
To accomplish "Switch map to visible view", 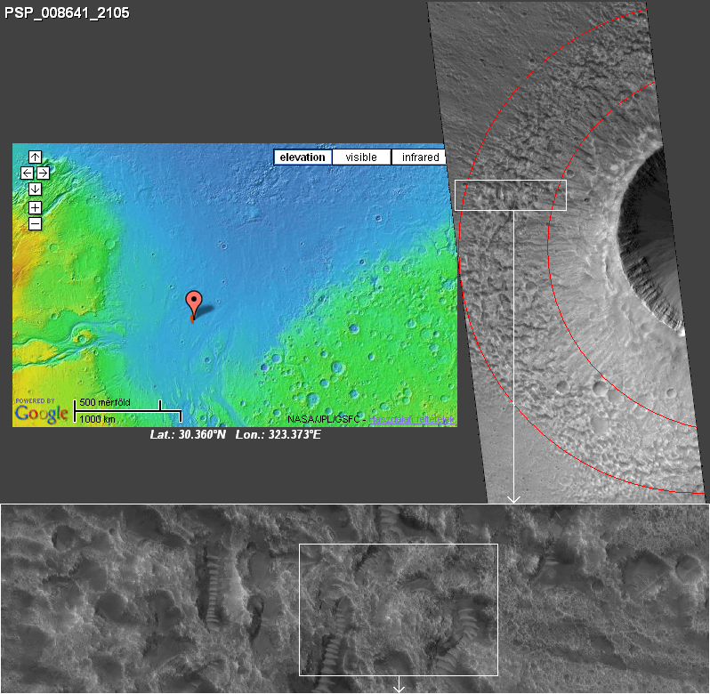I will click(x=361, y=157).
